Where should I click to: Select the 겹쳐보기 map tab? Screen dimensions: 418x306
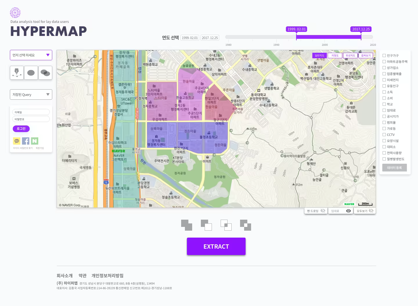click(x=365, y=55)
